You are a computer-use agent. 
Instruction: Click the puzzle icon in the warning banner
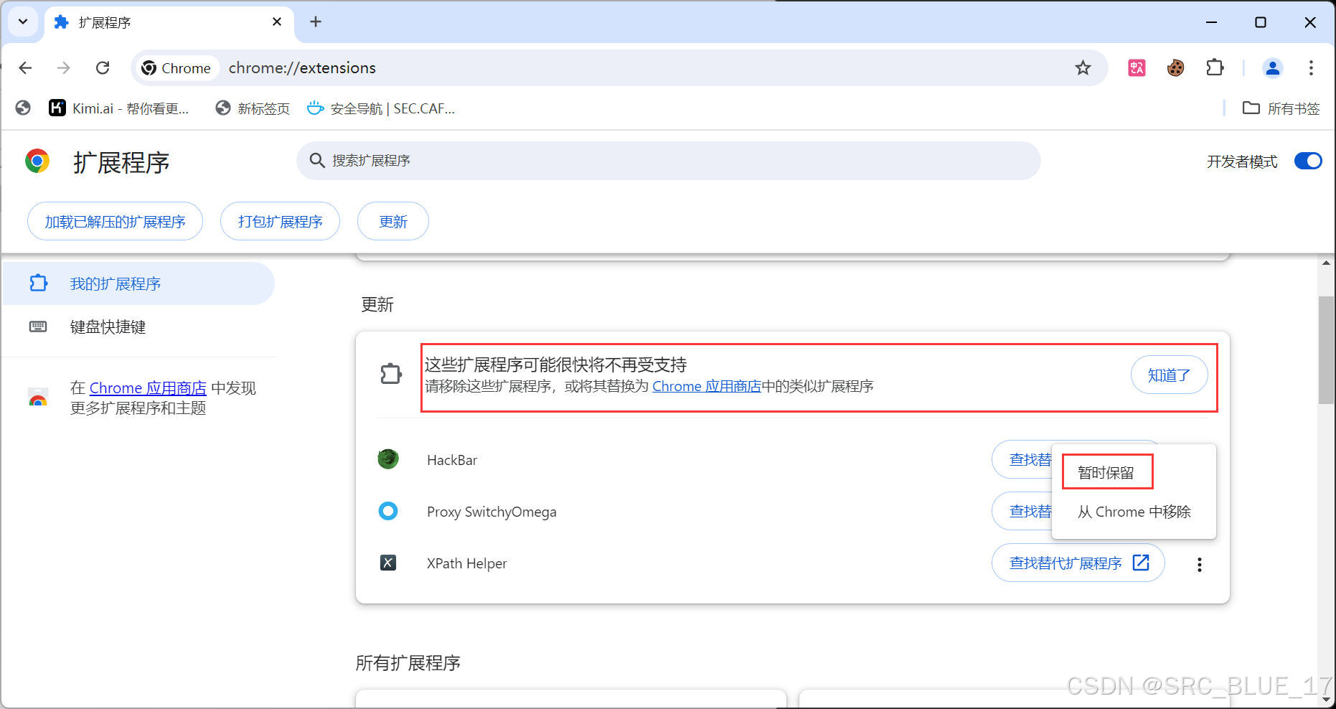click(x=391, y=374)
